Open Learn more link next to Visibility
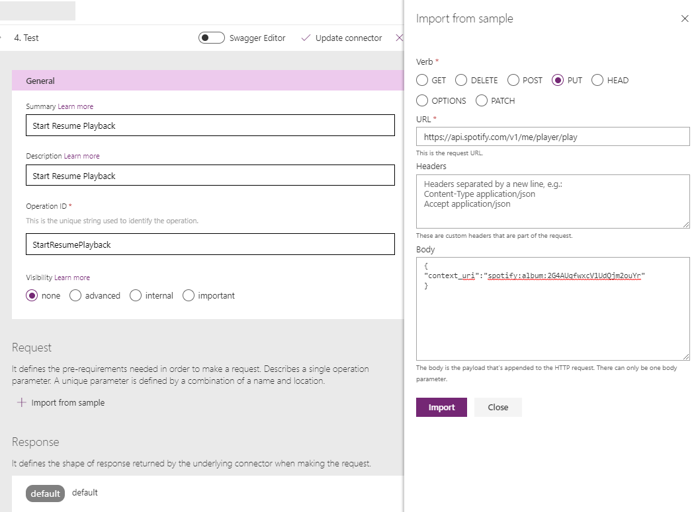The width and height of the screenshot is (696, 512). pos(72,277)
